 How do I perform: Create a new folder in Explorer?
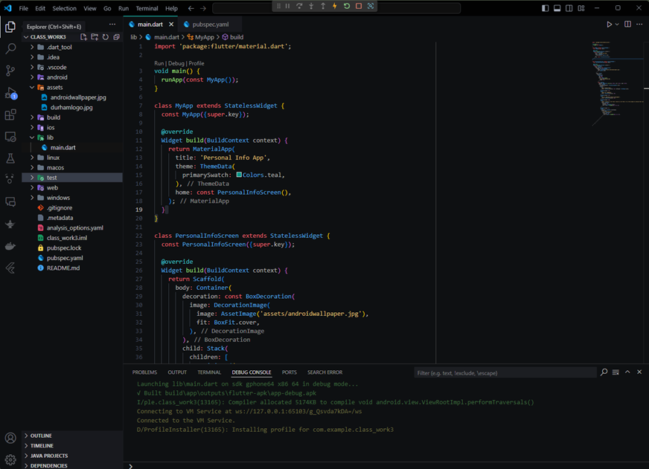tap(95, 36)
